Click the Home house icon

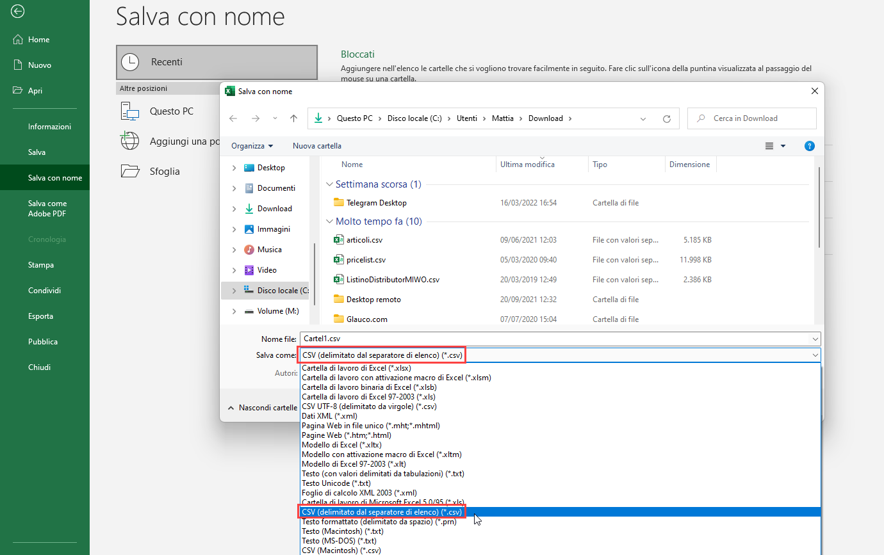coord(18,40)
